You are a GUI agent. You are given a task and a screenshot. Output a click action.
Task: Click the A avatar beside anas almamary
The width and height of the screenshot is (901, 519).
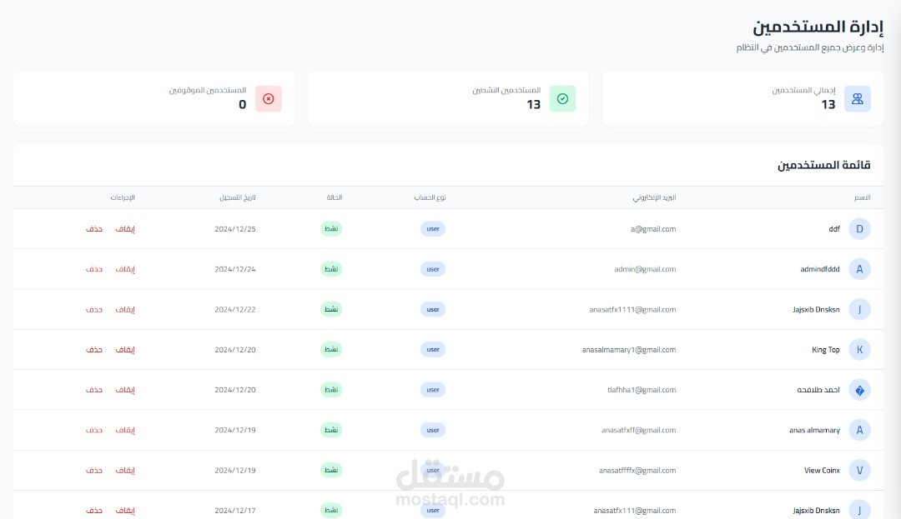tap(859, 430)
